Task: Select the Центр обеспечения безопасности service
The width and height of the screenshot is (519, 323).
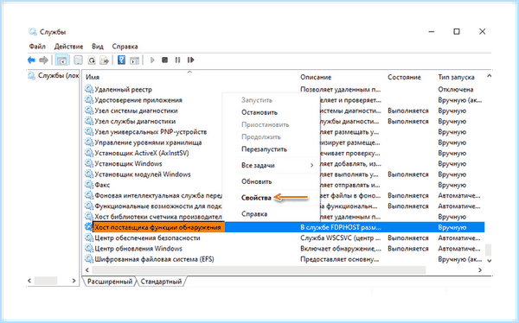Action: (x=147, y=237)
